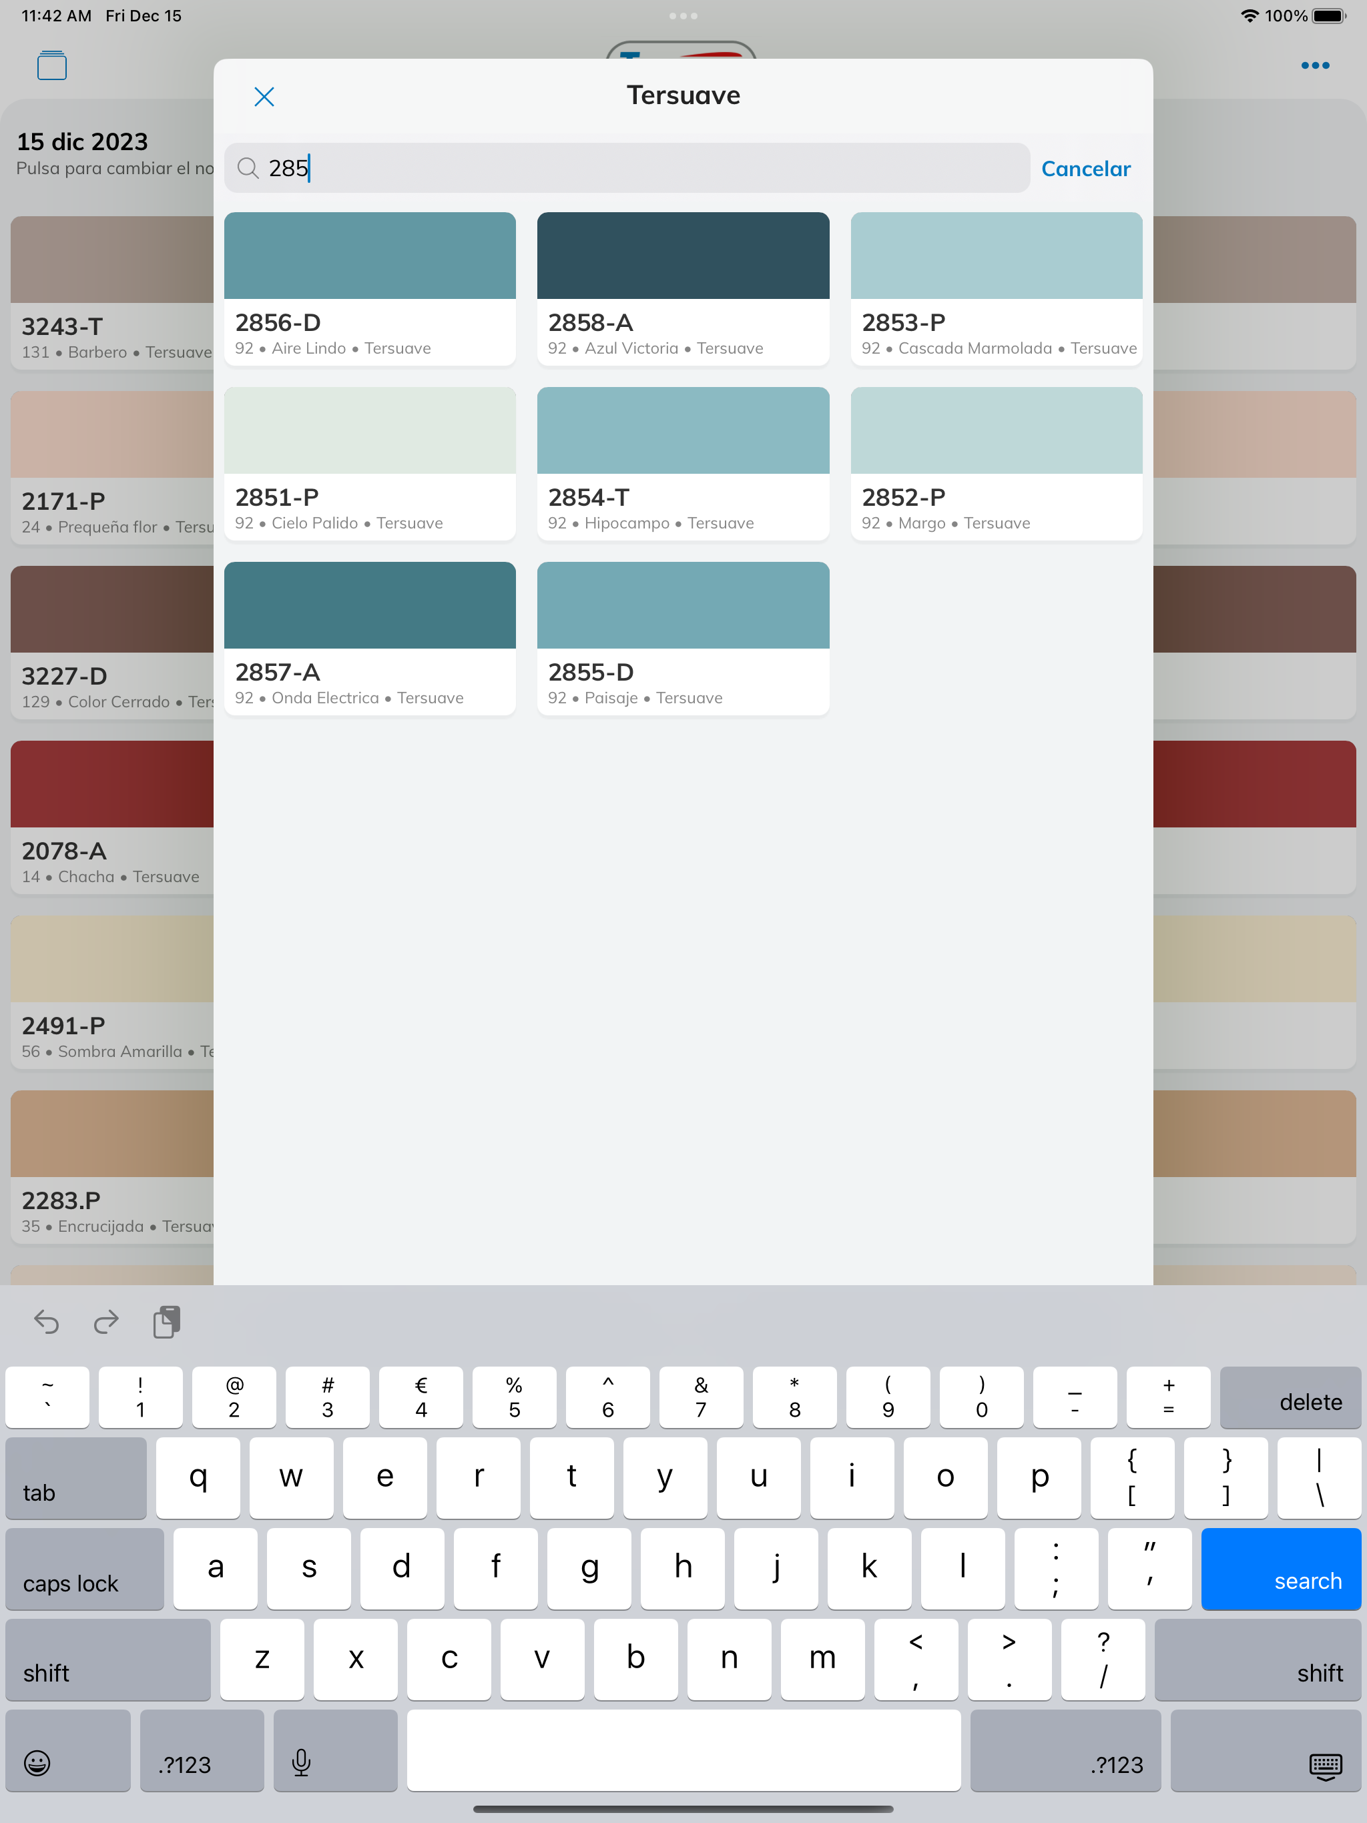
Task: Open the three-dot more options menu
Action: (1315, 65)
